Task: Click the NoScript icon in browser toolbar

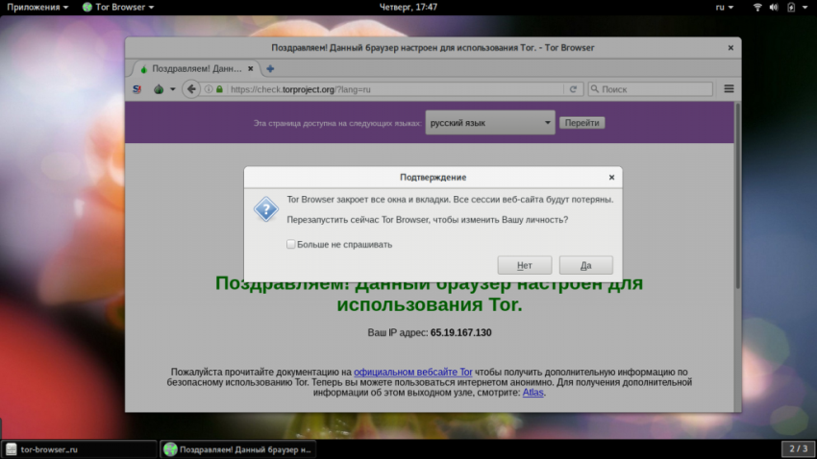Action: [x=136, y=89]
